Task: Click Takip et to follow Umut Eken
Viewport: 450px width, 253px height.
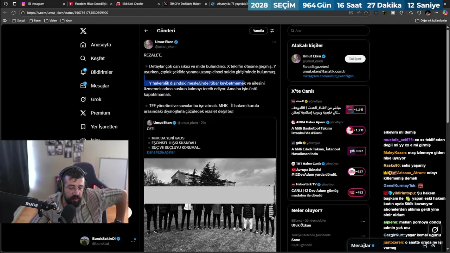Action: [355, 59]
